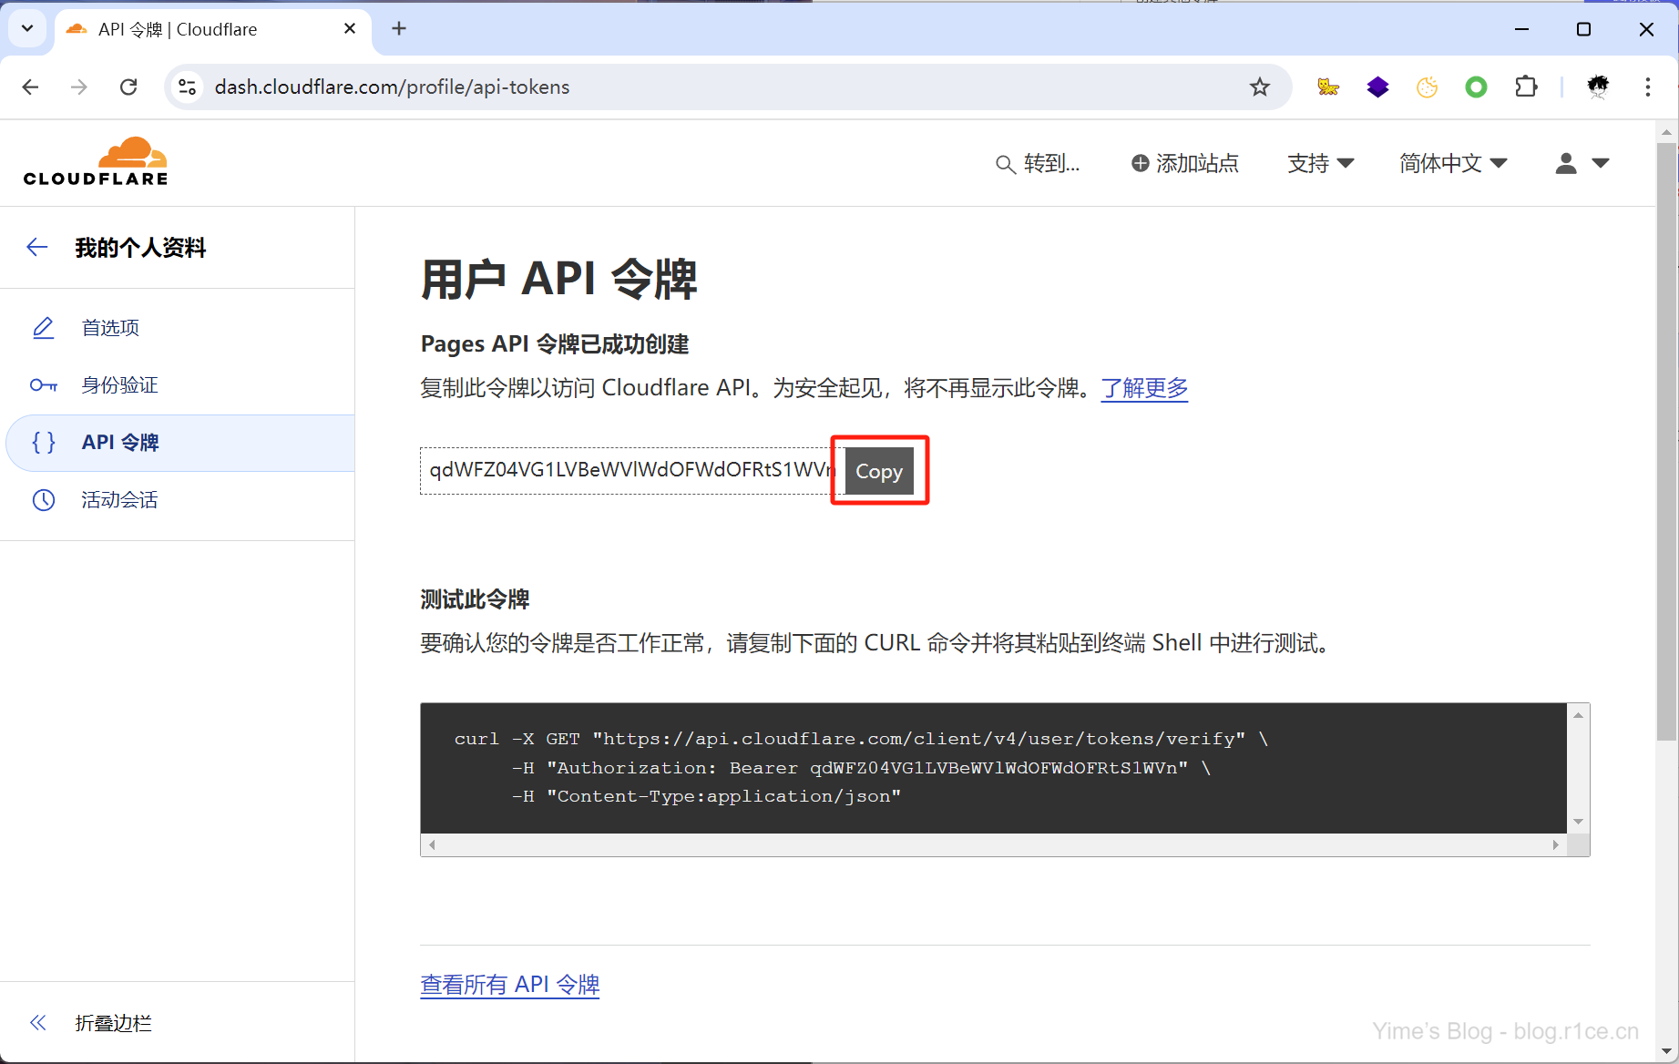The width and height of the screenshot is (1679, 1064).
Task: Open the 了解更多 link
Action: pyautogui.click(x=1144, y=388)
